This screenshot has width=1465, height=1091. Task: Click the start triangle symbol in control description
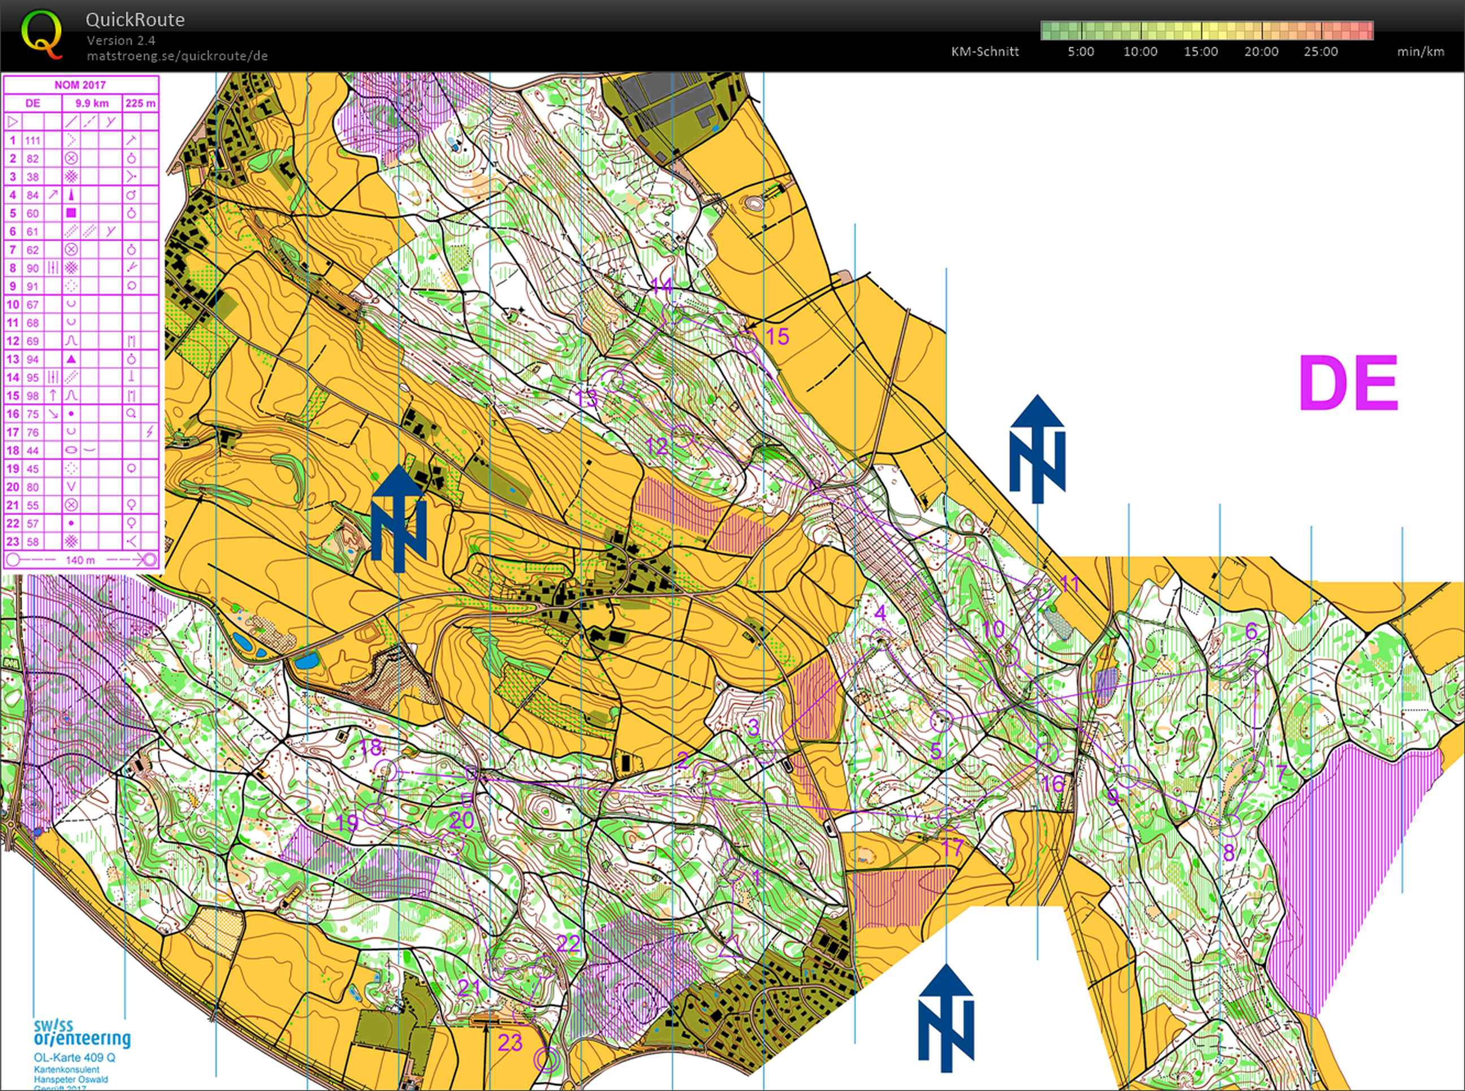coord(13,122)
